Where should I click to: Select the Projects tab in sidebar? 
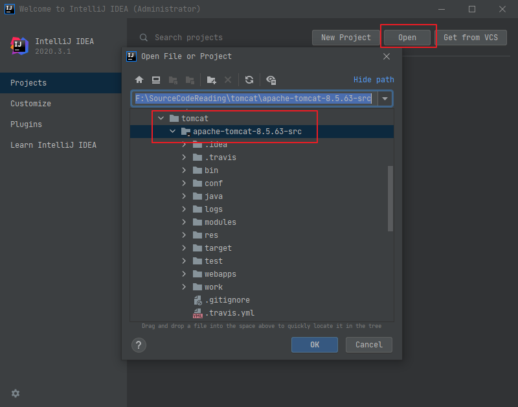coord(61,83)
